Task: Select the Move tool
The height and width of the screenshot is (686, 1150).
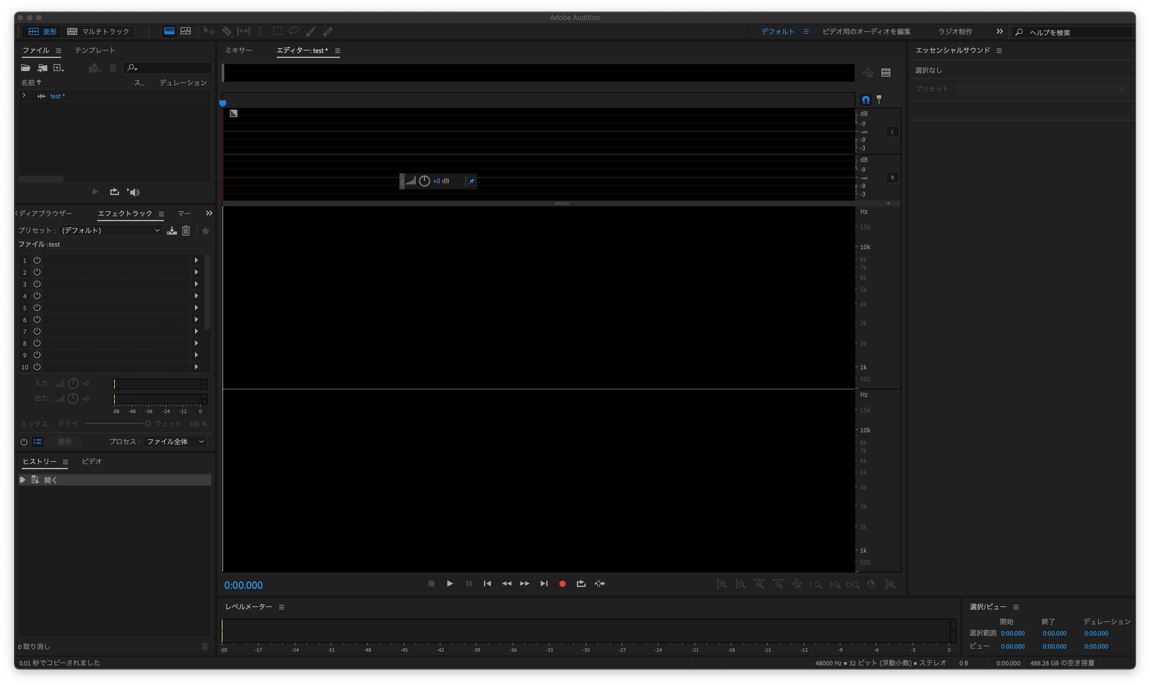Action: [209, 31]
